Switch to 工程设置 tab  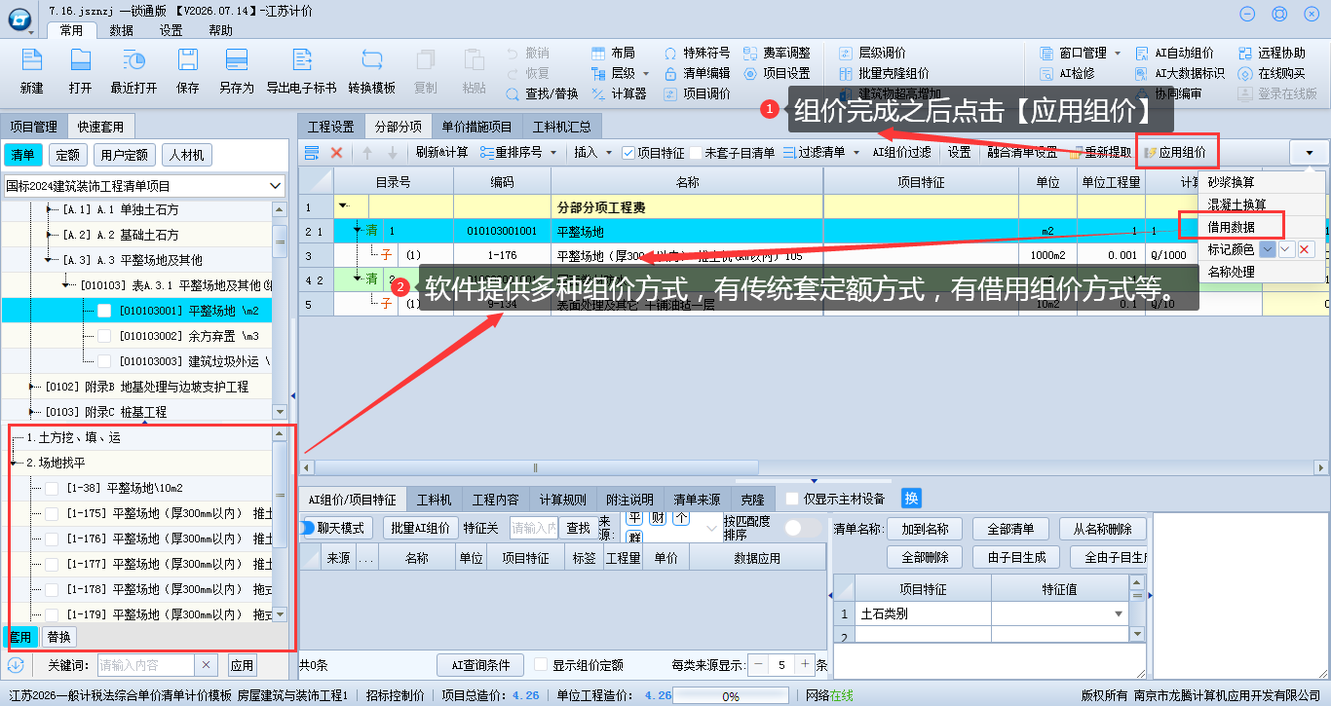tap(331, 126)
